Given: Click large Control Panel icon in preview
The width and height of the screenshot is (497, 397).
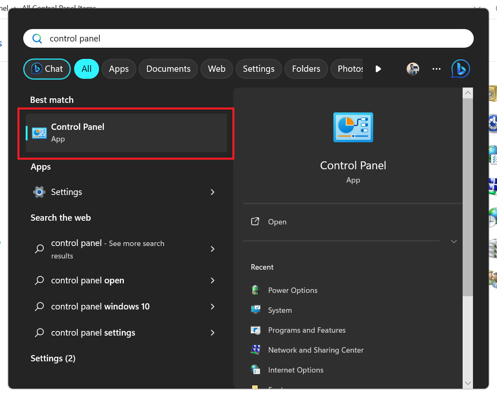Looking at the screenshot, I should coord(353,127).
